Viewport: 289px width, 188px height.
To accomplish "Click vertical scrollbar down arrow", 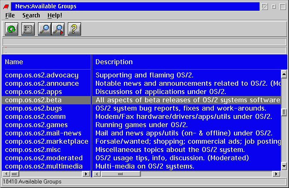I will tap(284, 166).
